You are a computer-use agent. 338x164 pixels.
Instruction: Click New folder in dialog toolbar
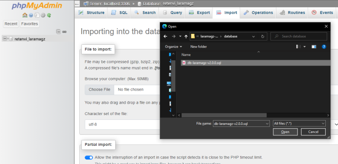(199, 46)
